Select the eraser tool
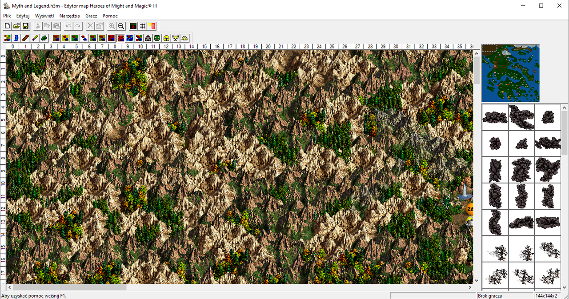 [34, 38]
